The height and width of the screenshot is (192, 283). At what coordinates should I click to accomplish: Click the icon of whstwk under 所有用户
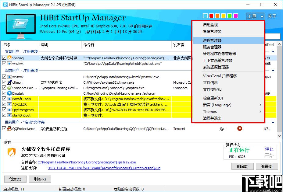[x=9, y=63]
